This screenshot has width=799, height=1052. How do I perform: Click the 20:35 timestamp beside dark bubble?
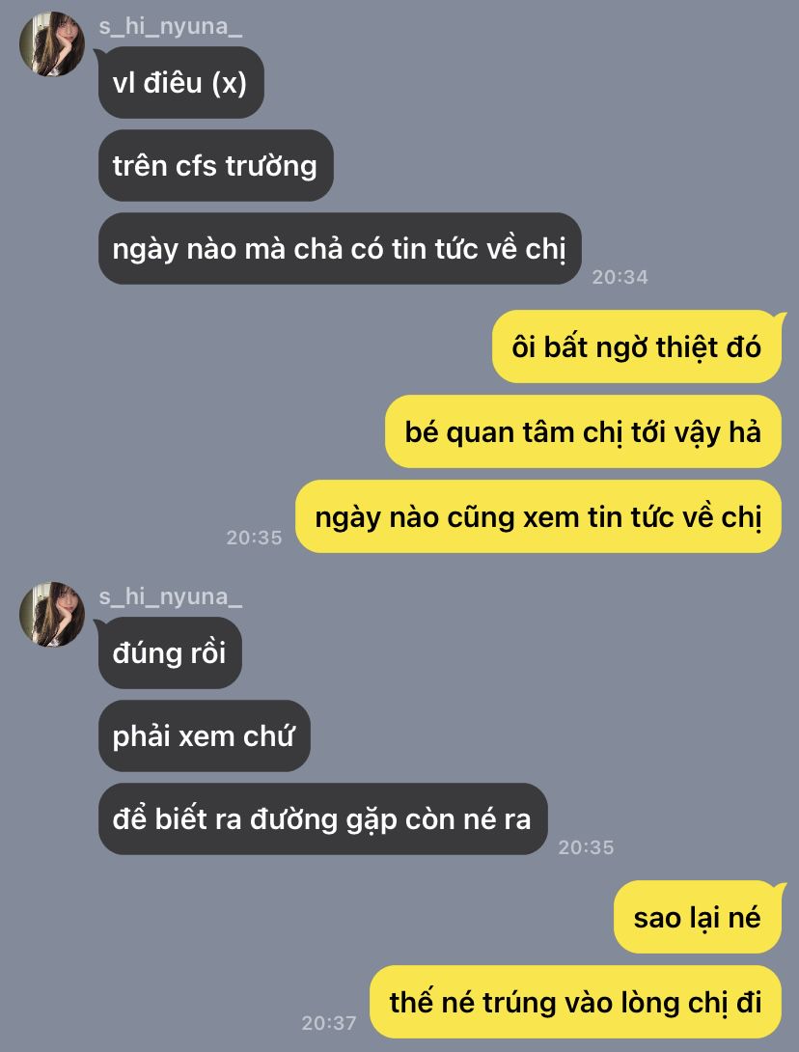point(587,847)
